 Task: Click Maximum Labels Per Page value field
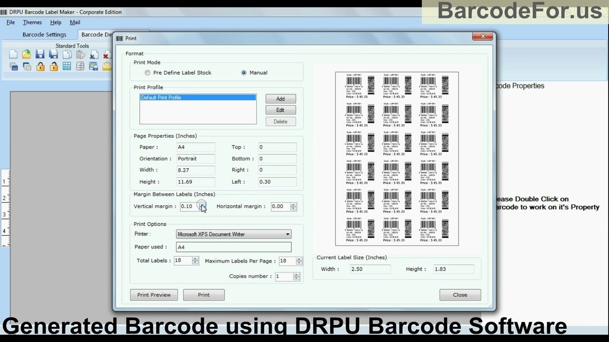(x=287, y=261)
